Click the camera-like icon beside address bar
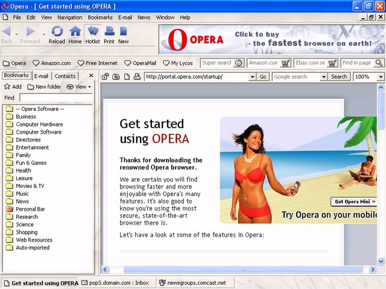This screenshot has height=289, width=386. click(x=116, y=76)
